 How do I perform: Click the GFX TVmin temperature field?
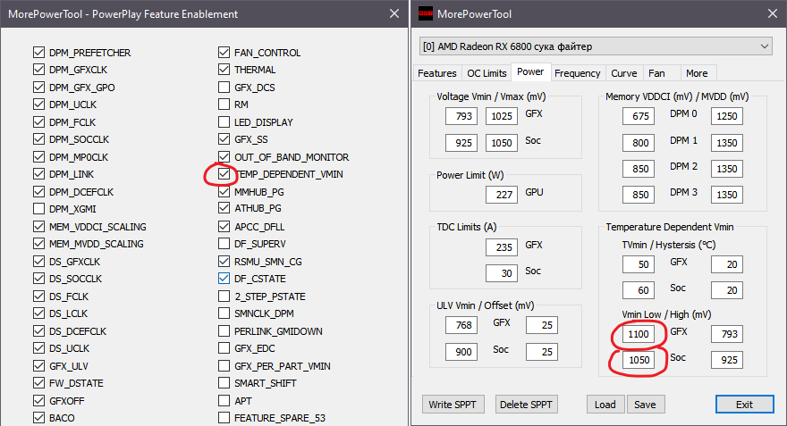click(x=639, y=264)
